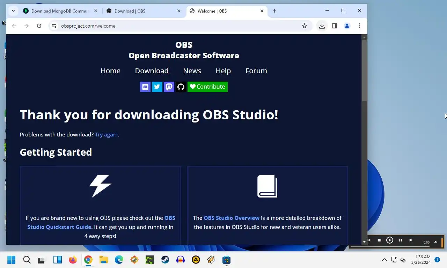447x268 pixels.
Task: Click the page vertical scrollbar thumb
Action: [364, 71]
